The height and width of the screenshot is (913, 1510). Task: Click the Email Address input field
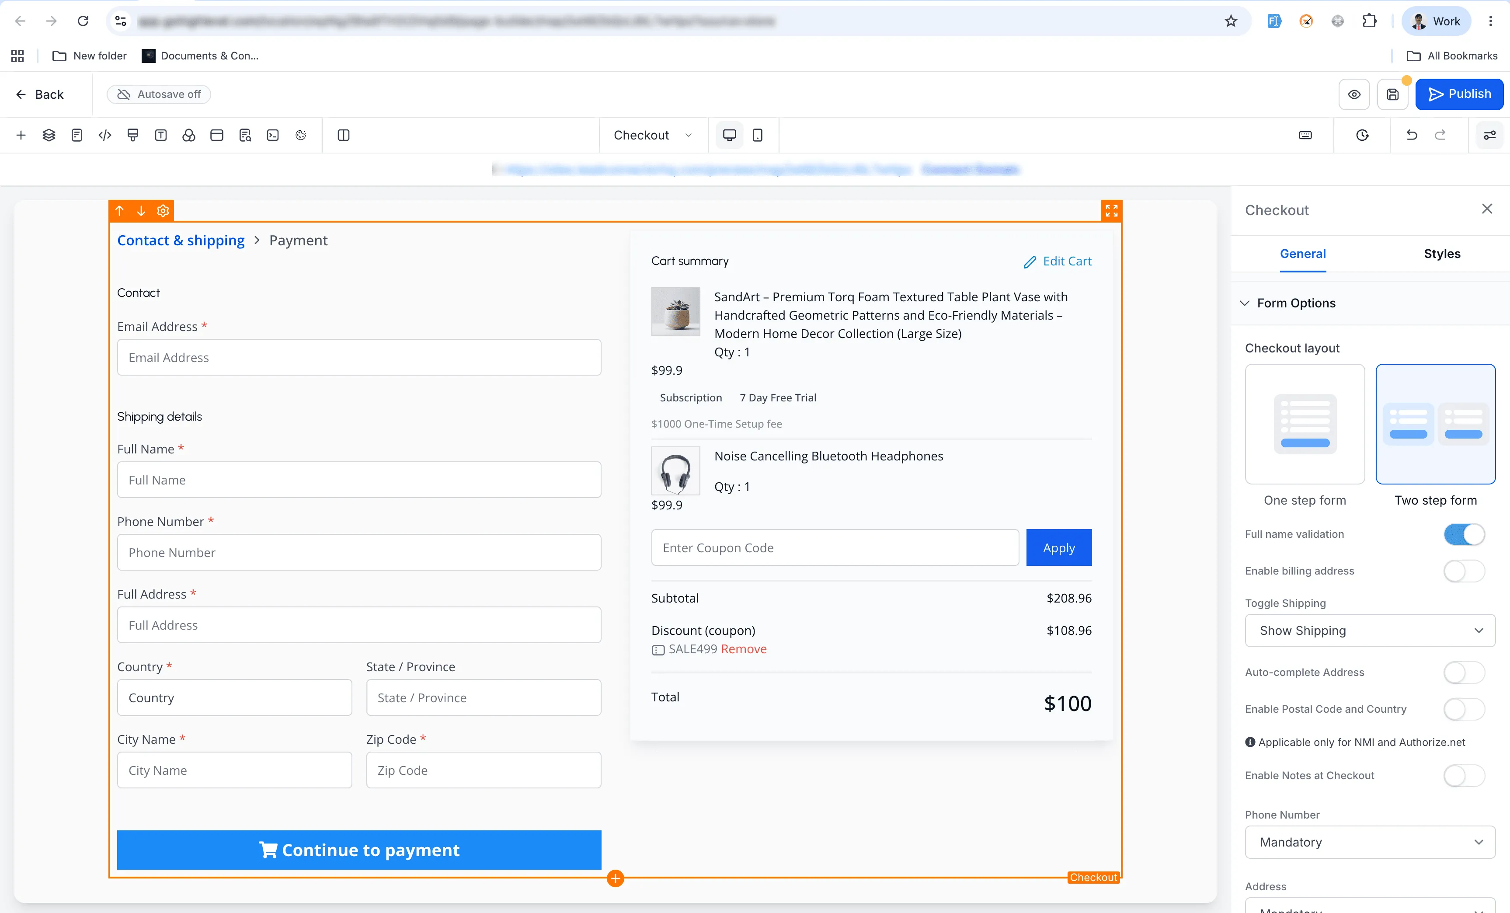359,357
